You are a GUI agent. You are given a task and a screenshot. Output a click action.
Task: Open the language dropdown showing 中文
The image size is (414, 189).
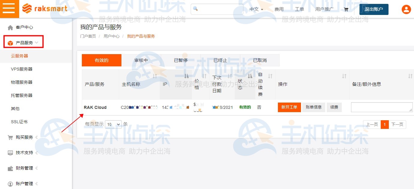pos(255,9)
